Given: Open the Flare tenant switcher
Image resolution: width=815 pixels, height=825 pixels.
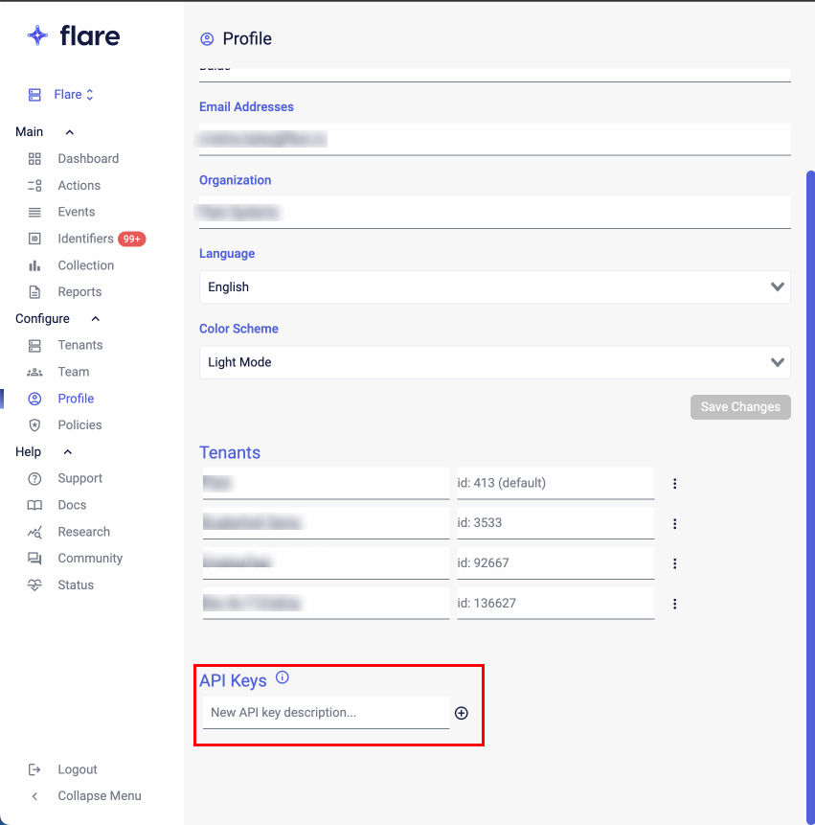Looking at the screenshot, I should [x=63, y=95].
